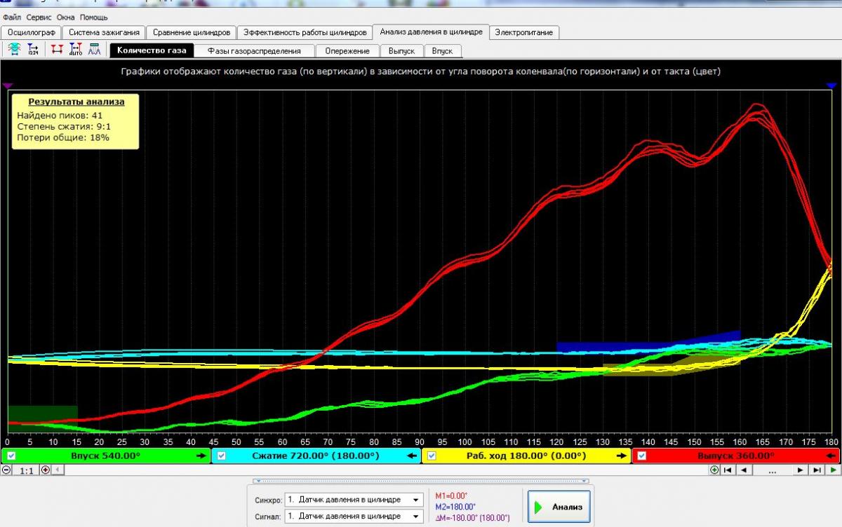Open the Фазы газораспределения sub-tab
Viewport: 842px width, 527px height.
pyautogui.click(x=253, y=50)
